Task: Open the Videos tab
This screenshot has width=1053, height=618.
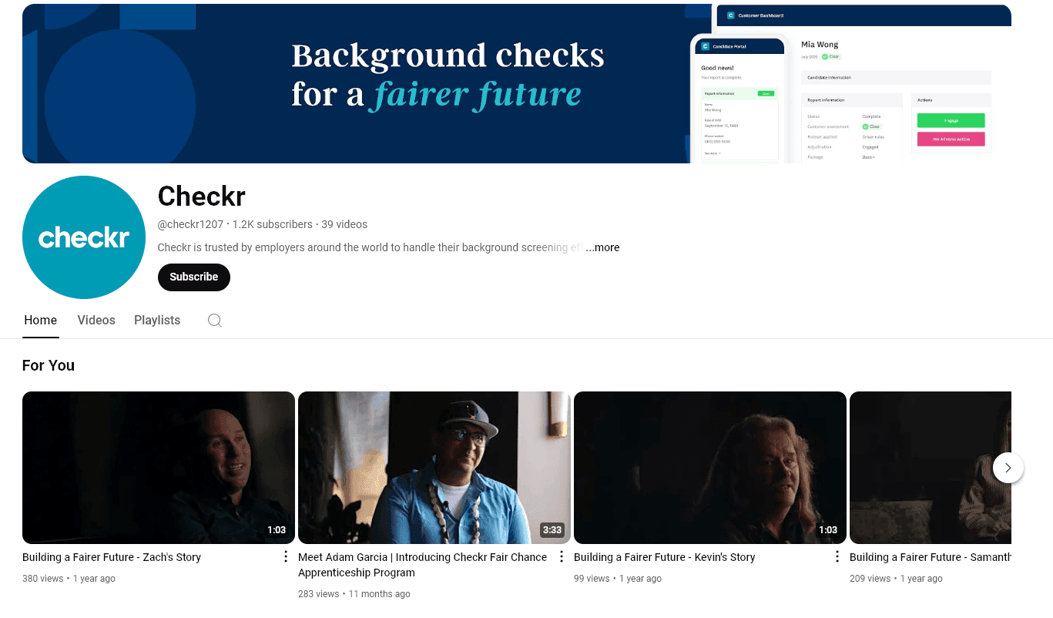Action: (96, 321)
